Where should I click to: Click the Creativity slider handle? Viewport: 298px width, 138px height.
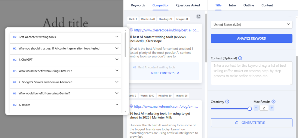coord(250,109)
